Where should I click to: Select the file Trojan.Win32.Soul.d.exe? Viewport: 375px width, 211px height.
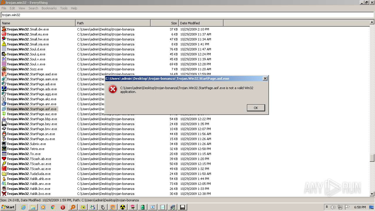pos(26,49)
